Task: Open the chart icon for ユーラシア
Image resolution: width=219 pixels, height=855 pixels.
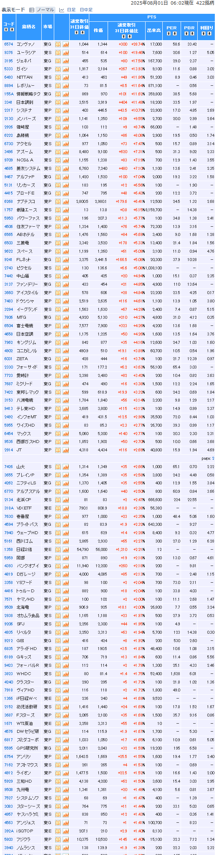Action: point(65,52)
